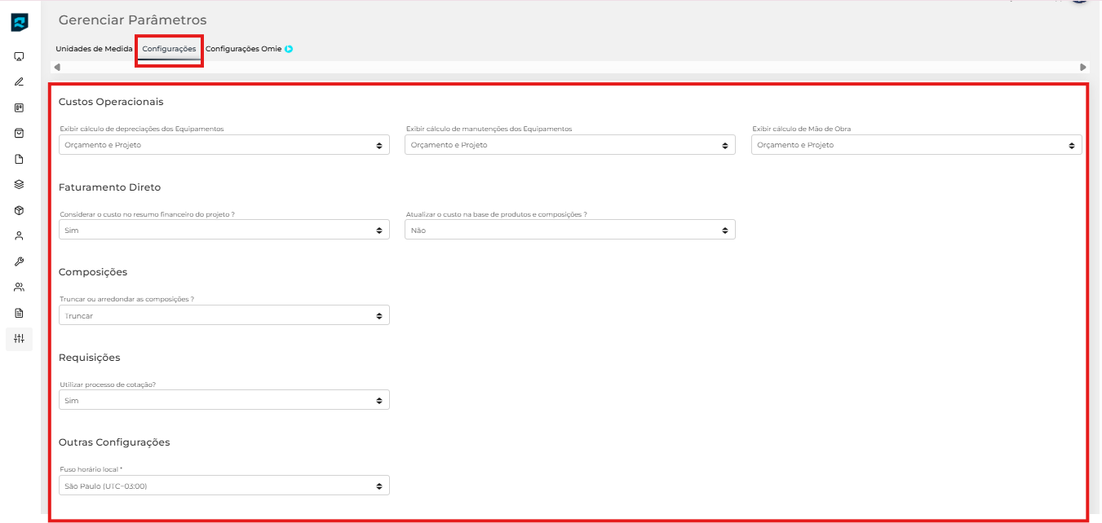
Task: Switch to the Unidades de Medida tab
Action: coord(94,49)
